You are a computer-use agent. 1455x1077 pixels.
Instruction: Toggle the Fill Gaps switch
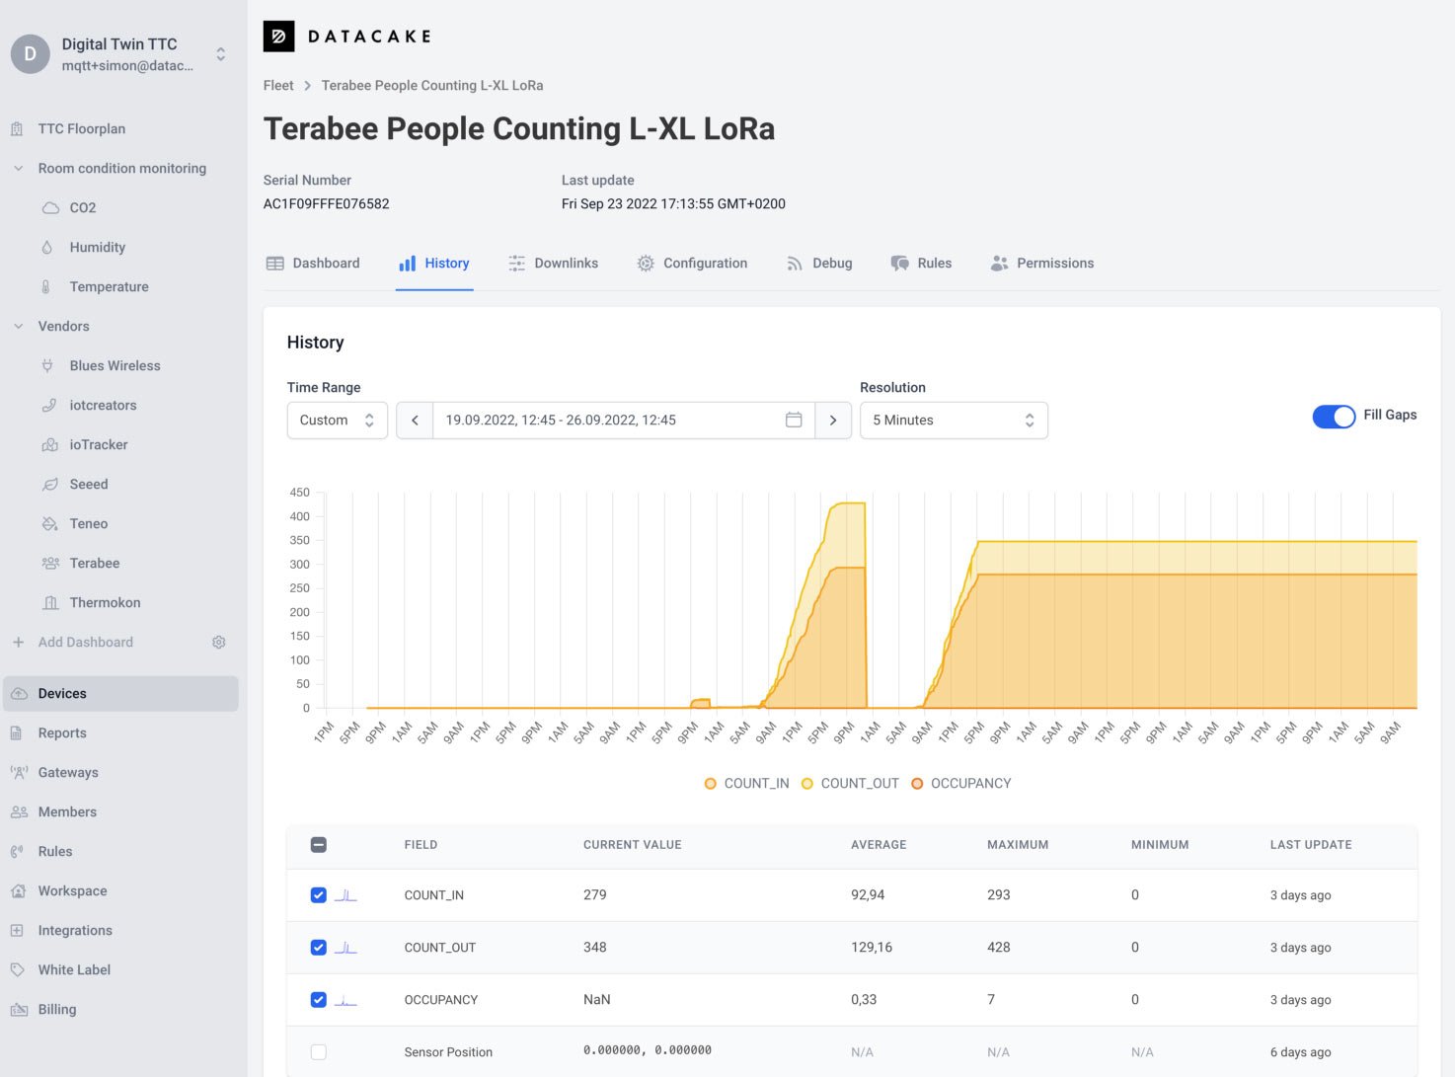(x=1334, y=417)
